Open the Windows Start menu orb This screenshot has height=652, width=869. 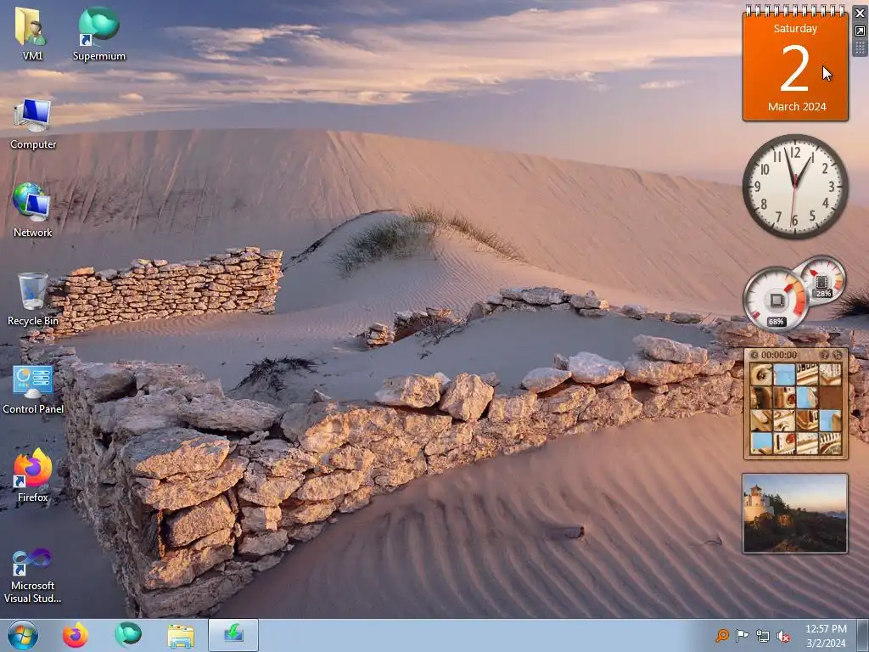click(x=23, y=635)
